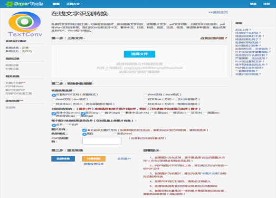Open 付费记录 in the sidebar
Viewport: 276px width, 198px height.
coord(12,69)
